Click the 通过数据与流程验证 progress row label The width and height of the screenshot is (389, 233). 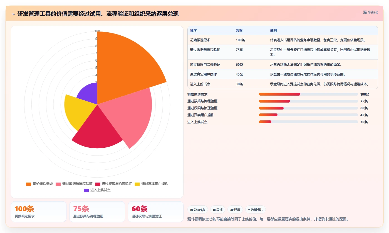202,101
